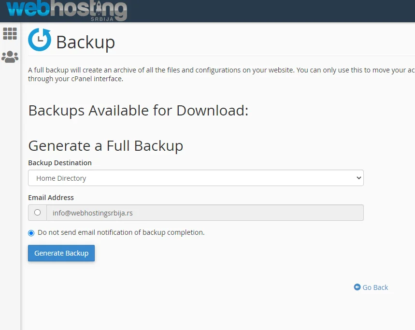Click the Backup page title text
Image resolution: width=415 pixels, height=330 pixels.
pos(86,43)
